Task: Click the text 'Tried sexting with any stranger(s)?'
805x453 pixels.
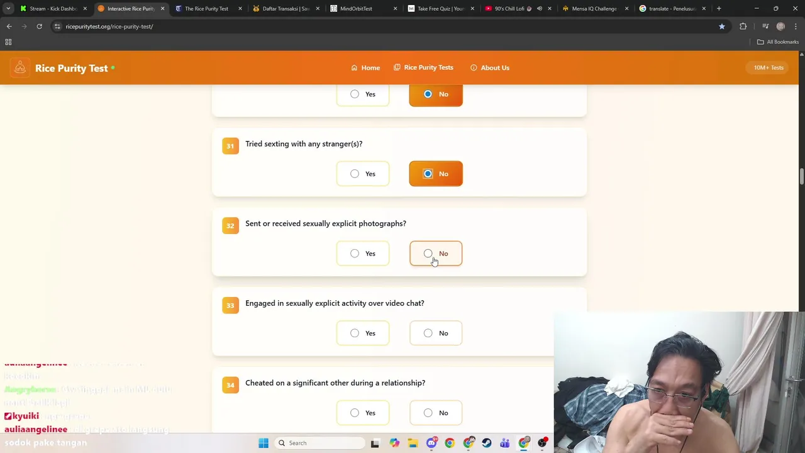Action: (304, 144)
